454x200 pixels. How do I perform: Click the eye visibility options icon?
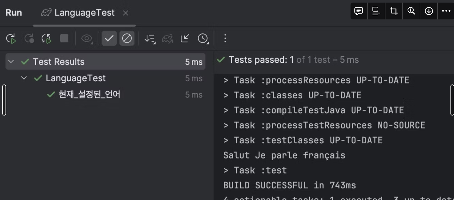pyautogui.click(x=87, y=39)
